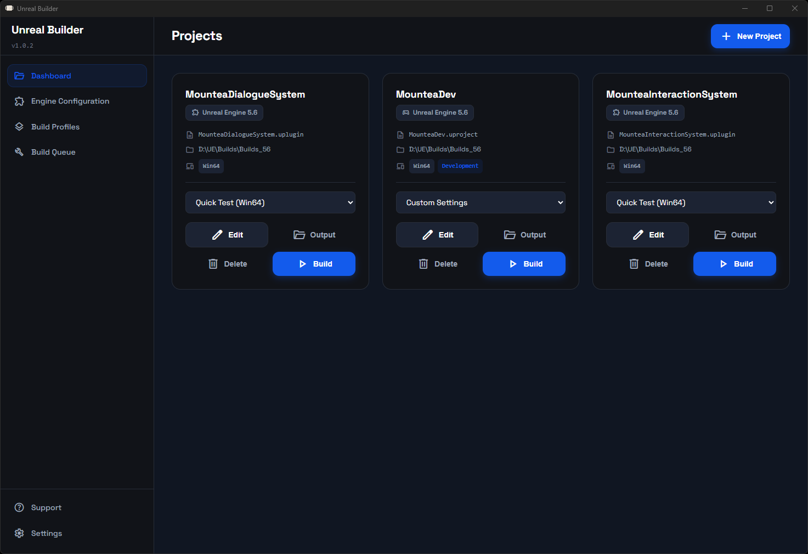Delete the MounteaDev project

click(437, 264)
